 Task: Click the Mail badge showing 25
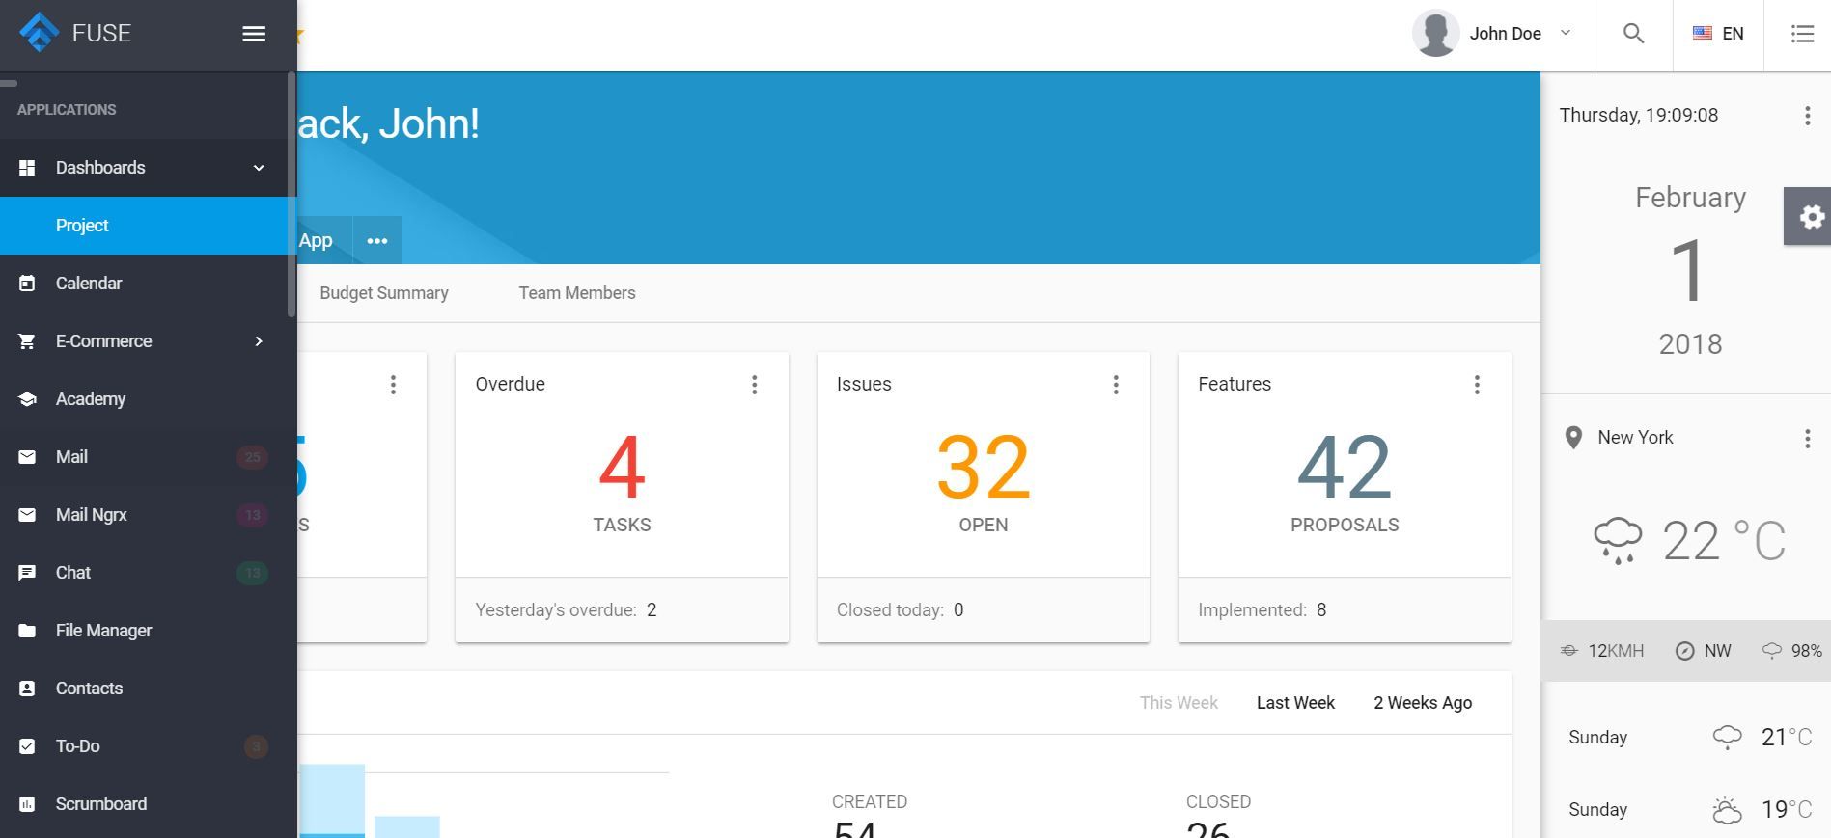click(x=253, y=457)
